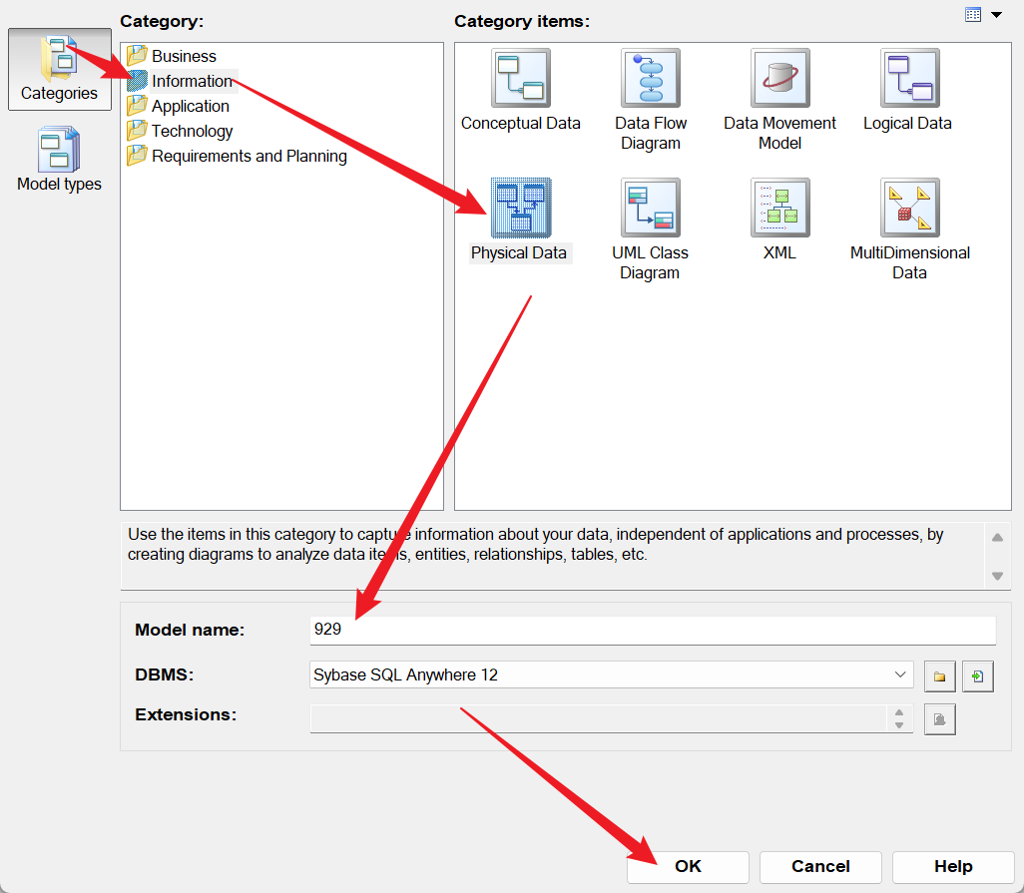Select the Physical Data model icon
This screenshot has height=893, width=1024.
pos(520,209)
